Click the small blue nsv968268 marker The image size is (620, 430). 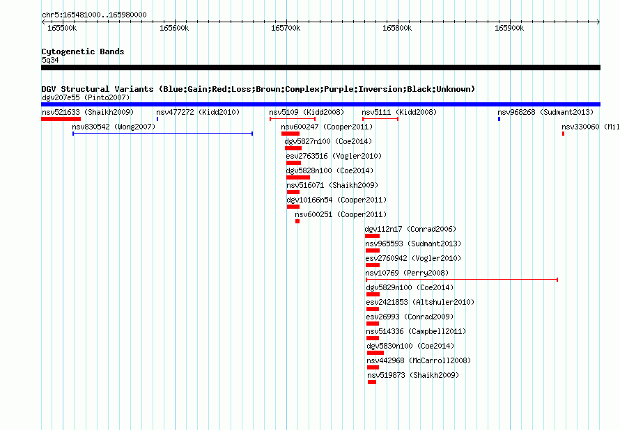tap(499, 119)
